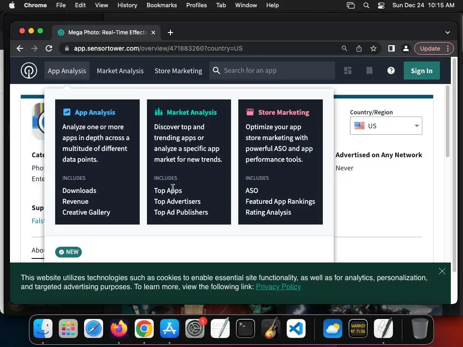This screenshot has width=463, height=347.
Task: Click the Privacy Policy link
Action: click(278, 287)
